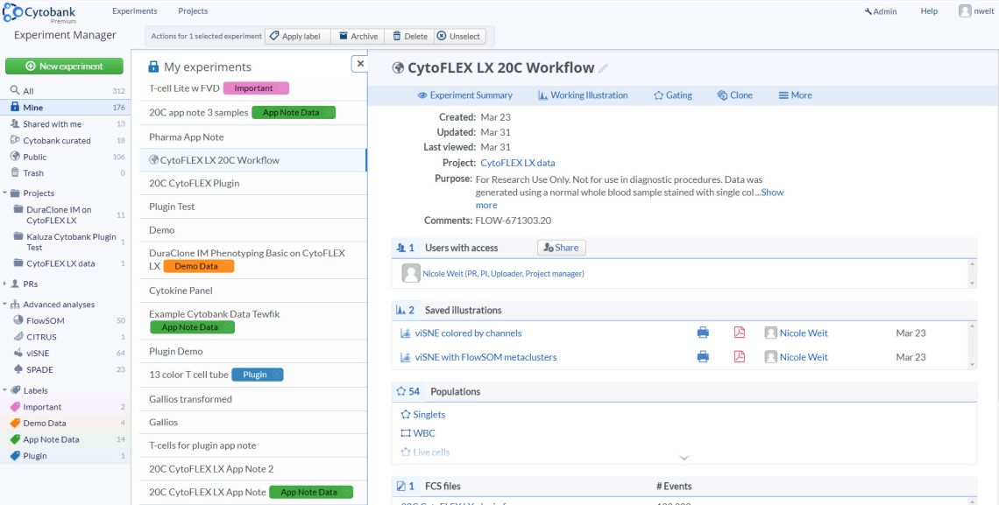Open the More dropdown menu

click(x=795, y=95)
